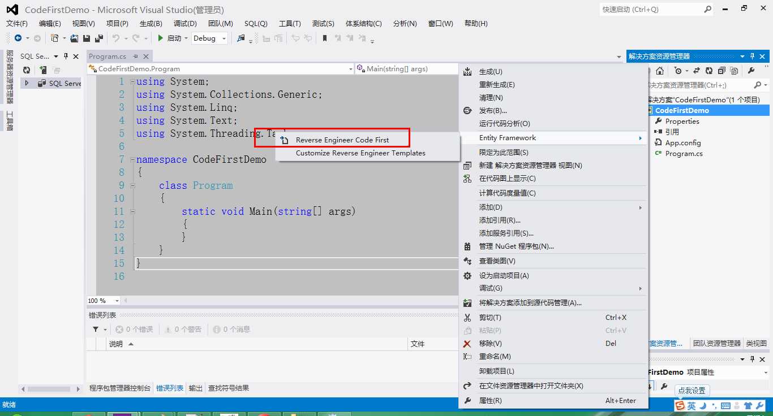Screen dimensions: 773x416
Task: Select Program.cs in Solution Explorer
Action: coord(684,154)
